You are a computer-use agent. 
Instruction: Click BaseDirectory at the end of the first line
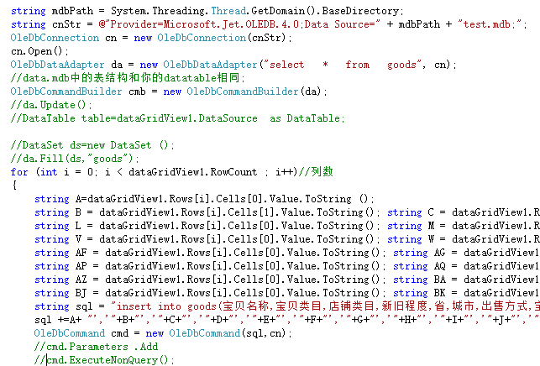360,11
